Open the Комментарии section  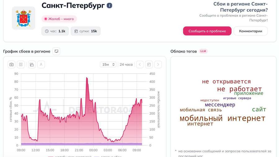pos(250,31)
